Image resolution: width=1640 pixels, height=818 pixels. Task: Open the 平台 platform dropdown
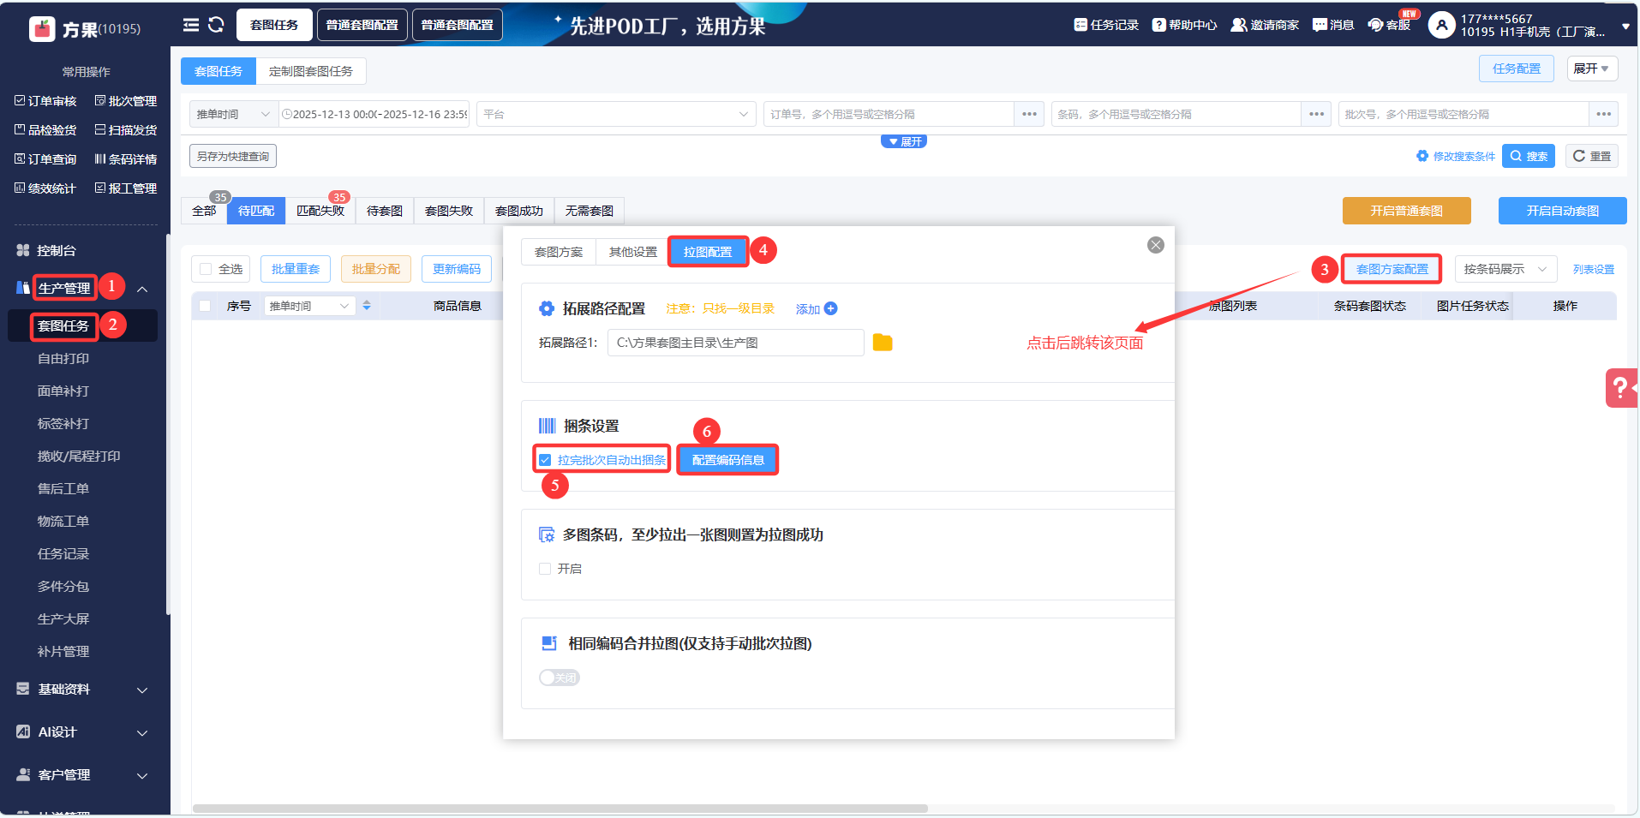(615, 114)
